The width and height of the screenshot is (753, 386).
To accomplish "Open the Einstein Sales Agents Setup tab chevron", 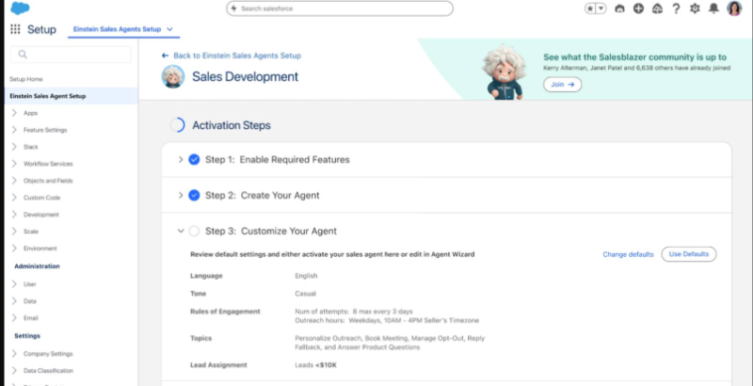I will pos(169,29).
